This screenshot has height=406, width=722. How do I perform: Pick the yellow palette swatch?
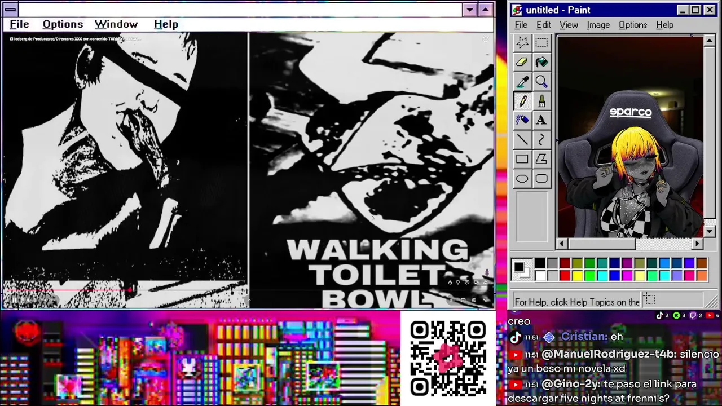[x=577, y=276]
